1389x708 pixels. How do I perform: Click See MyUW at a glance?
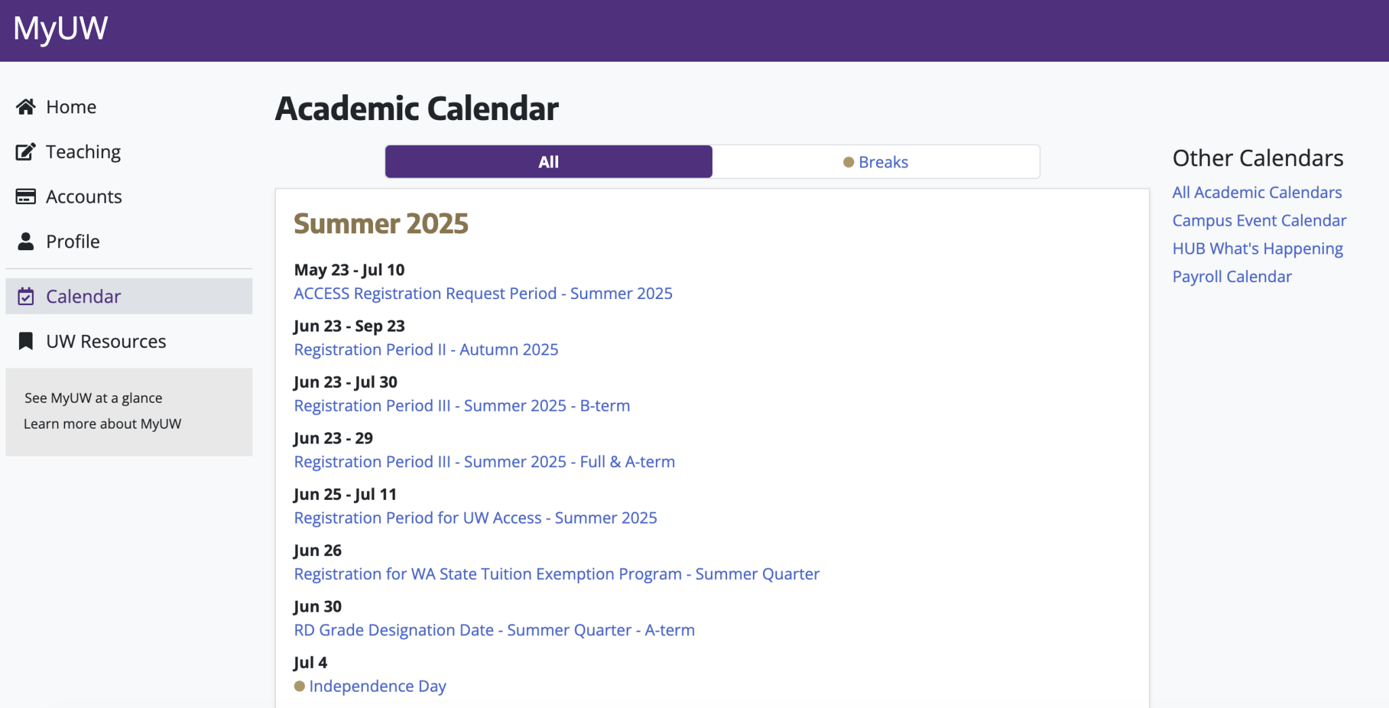(94, 398)
